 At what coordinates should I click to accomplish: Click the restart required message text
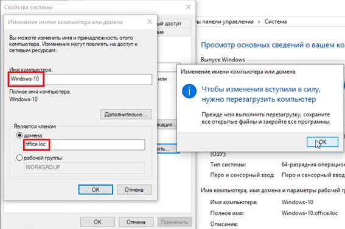(x=261, y=94)
